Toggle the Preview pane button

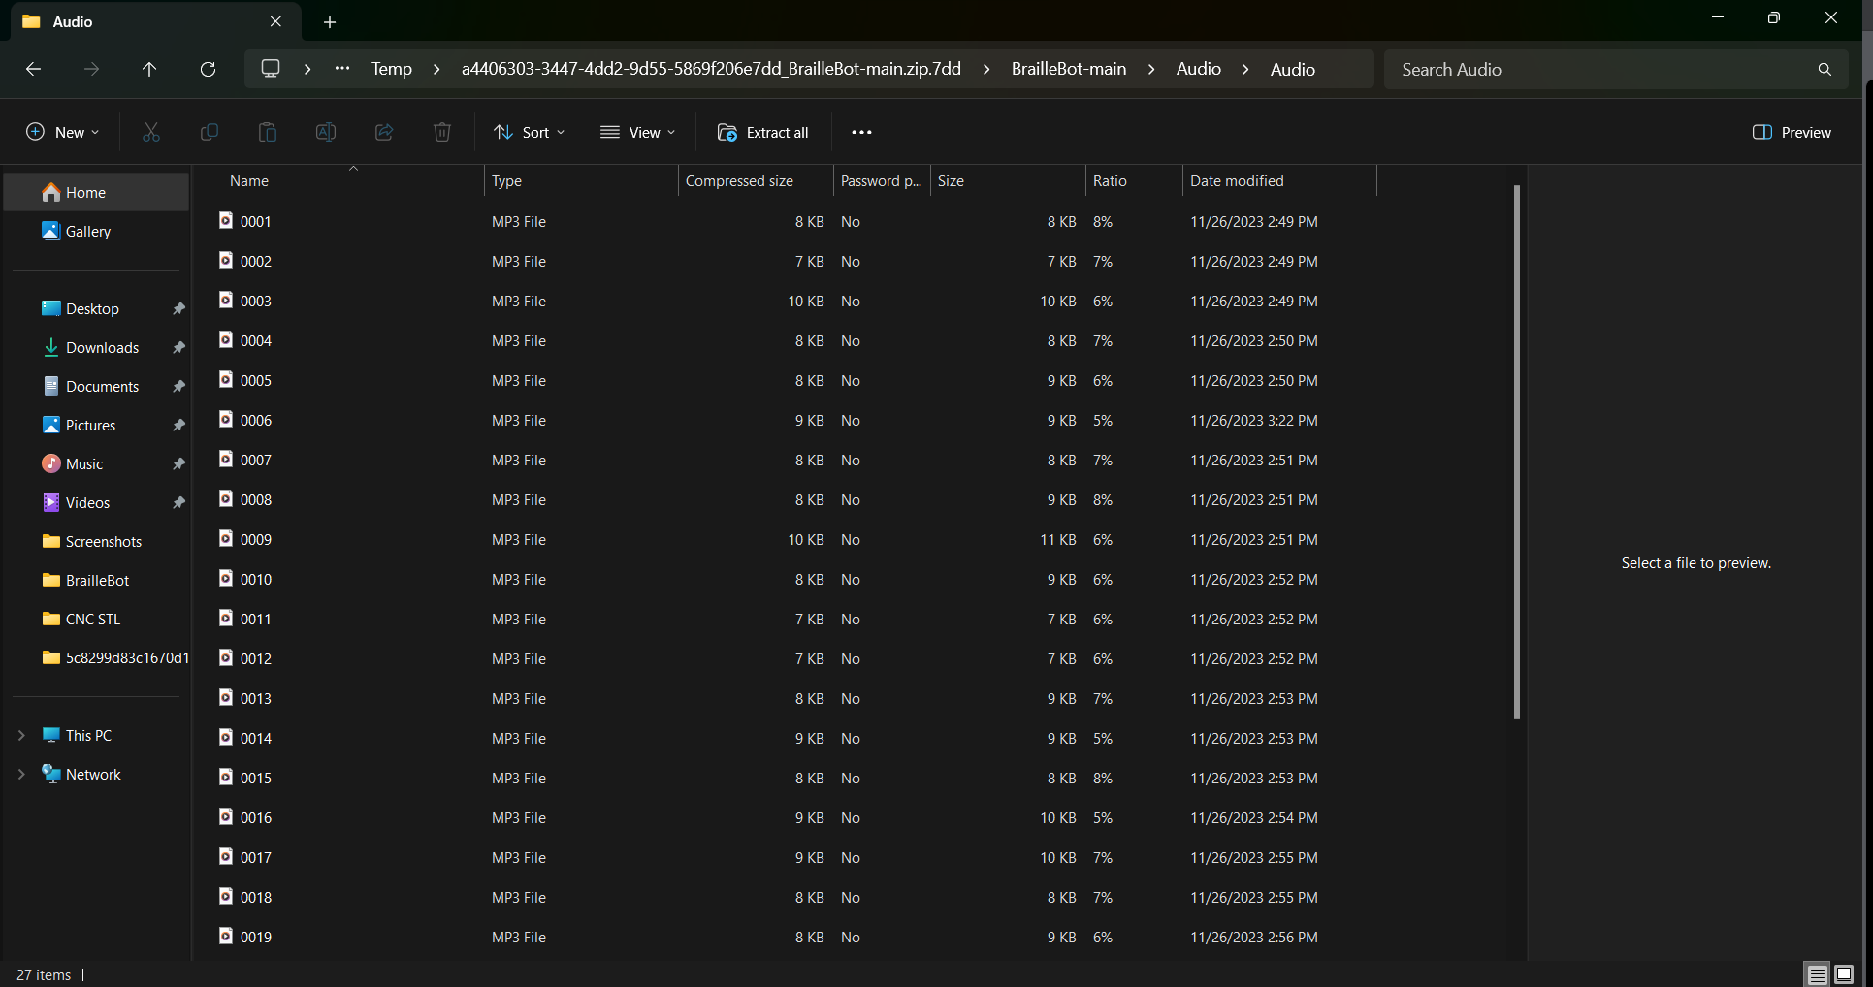click(x=1792, y=132)
